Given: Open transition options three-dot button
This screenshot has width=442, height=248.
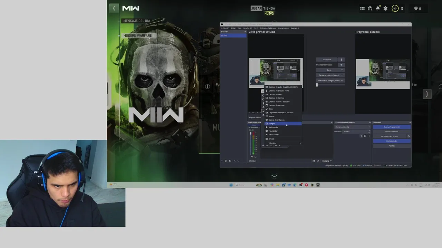Looking at the screenshot, I should (342, 60).
